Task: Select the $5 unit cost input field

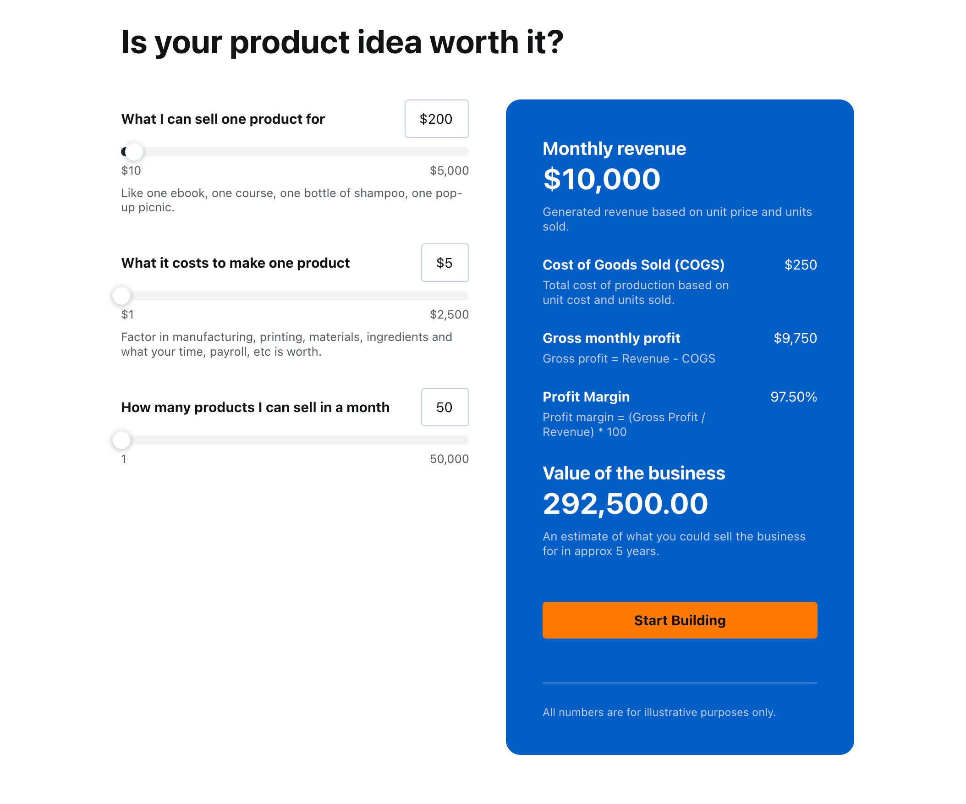Action: click(x=445, y=263)
